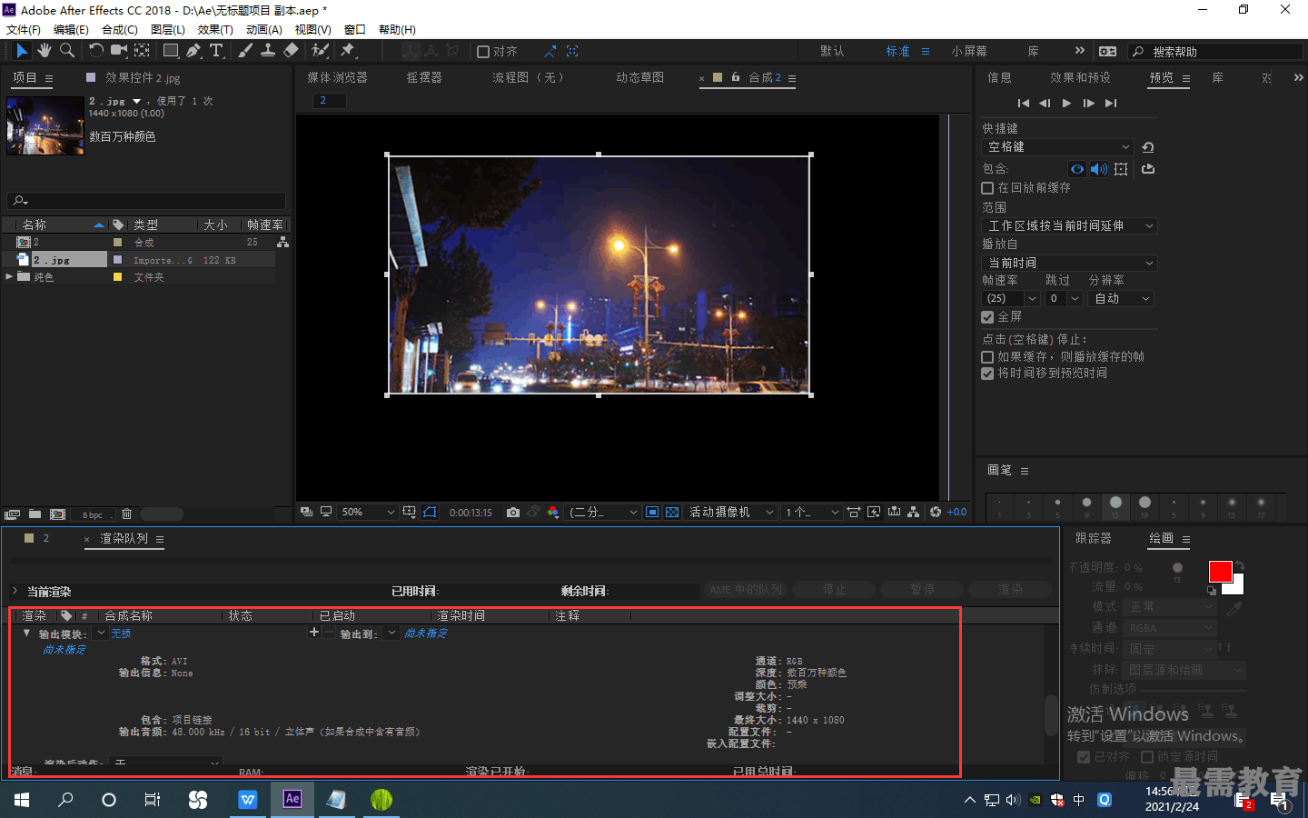The height and width of the screenshot is (818, 1308).
Task: Select the Rotation tool
Action: click(95, 51)
